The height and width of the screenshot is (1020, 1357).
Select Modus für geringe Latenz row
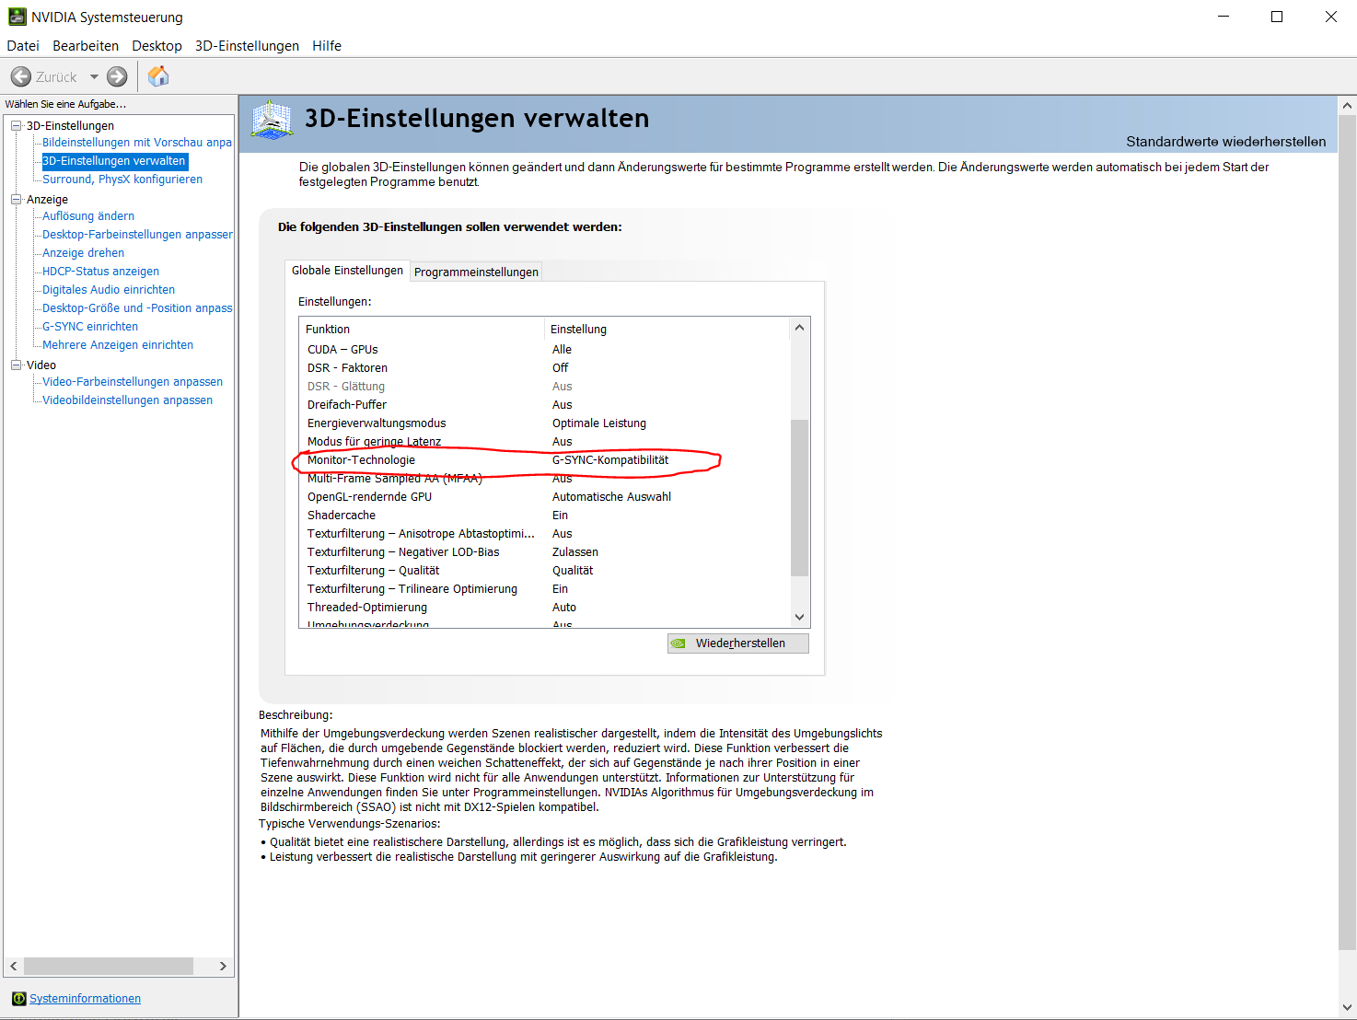tap(545, 442)
